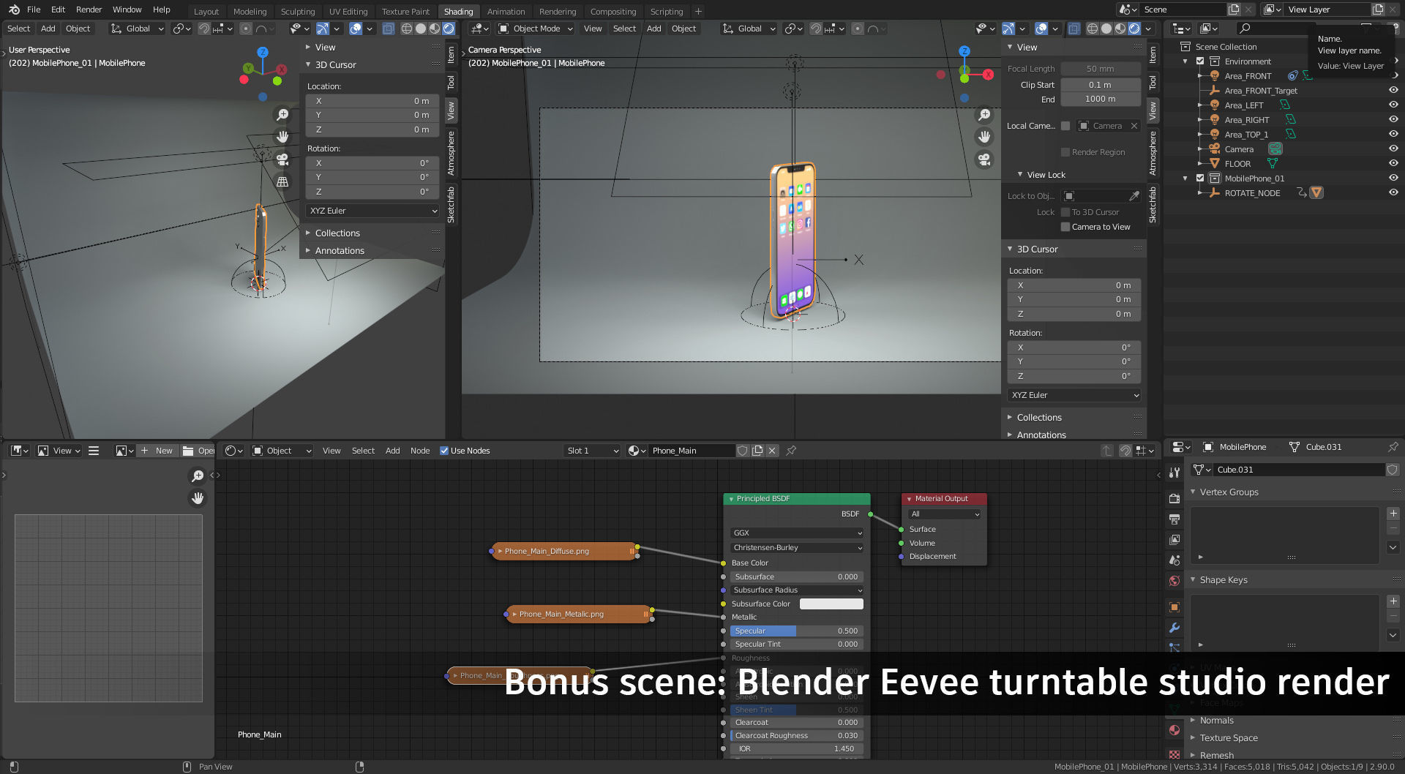Toggle camera view icon in camera viewport
This screenshot has height=774, width=1405.
(985, 159)
